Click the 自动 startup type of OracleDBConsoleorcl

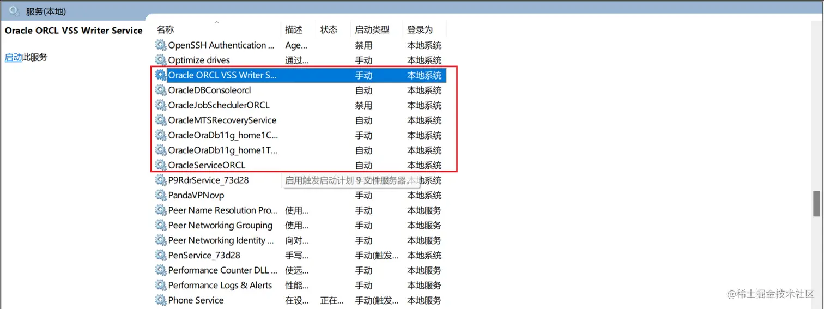363,90
